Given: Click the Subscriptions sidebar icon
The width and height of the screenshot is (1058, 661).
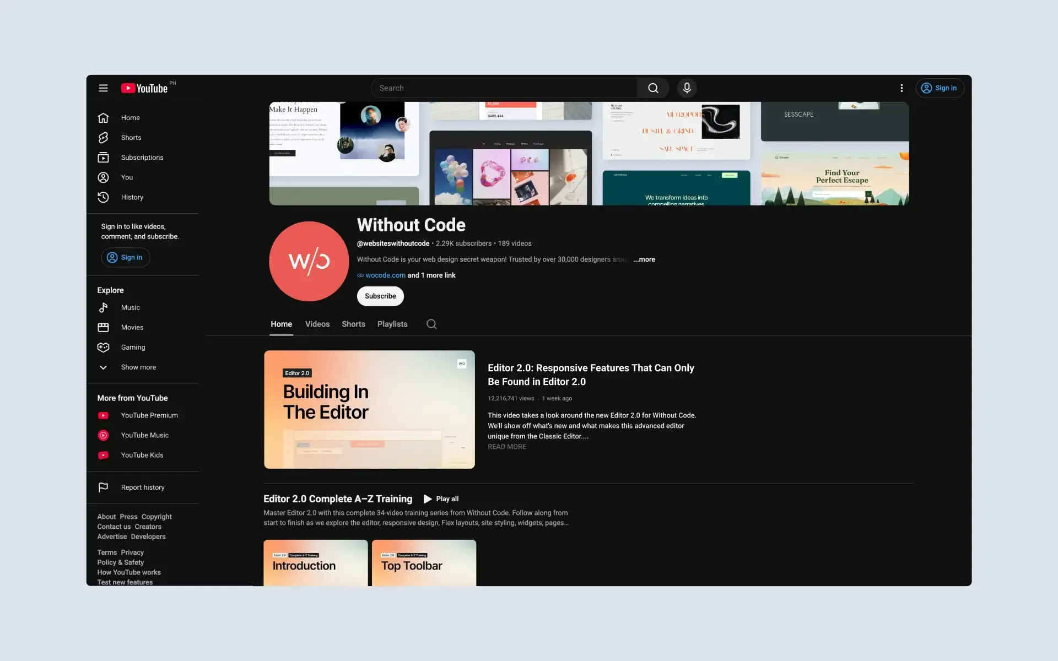Looking at the screenshot, I should pyautogui.click(x=103, y=158).
